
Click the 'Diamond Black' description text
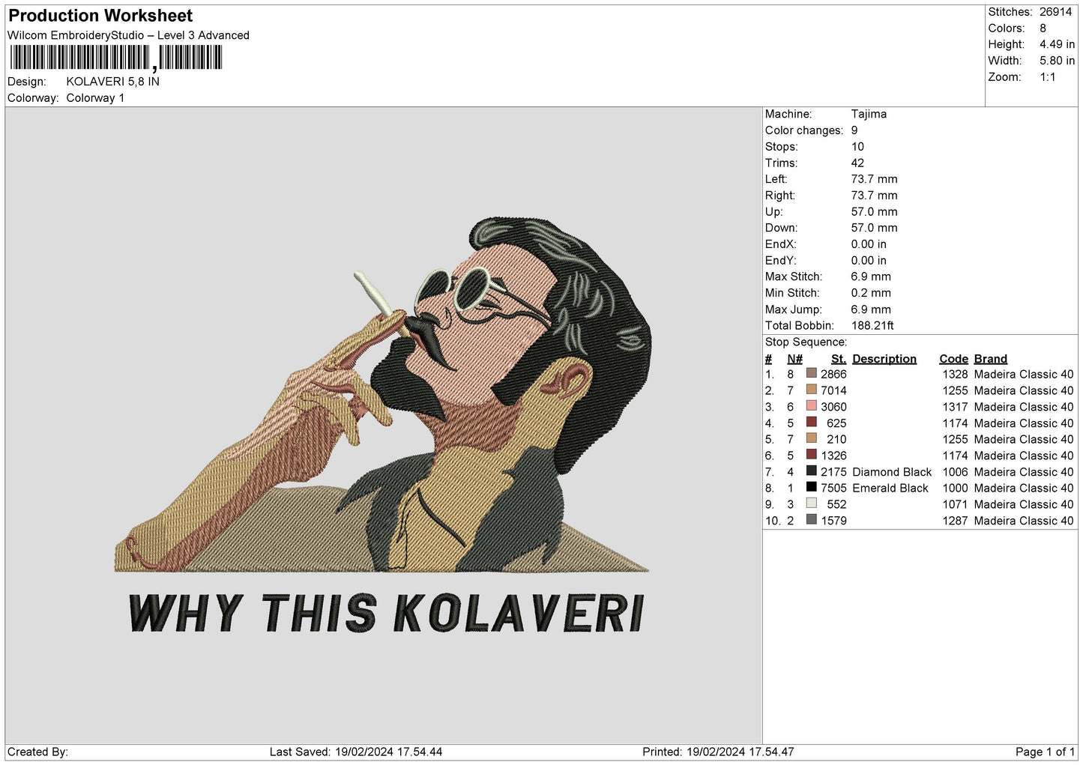click(892, 472)
